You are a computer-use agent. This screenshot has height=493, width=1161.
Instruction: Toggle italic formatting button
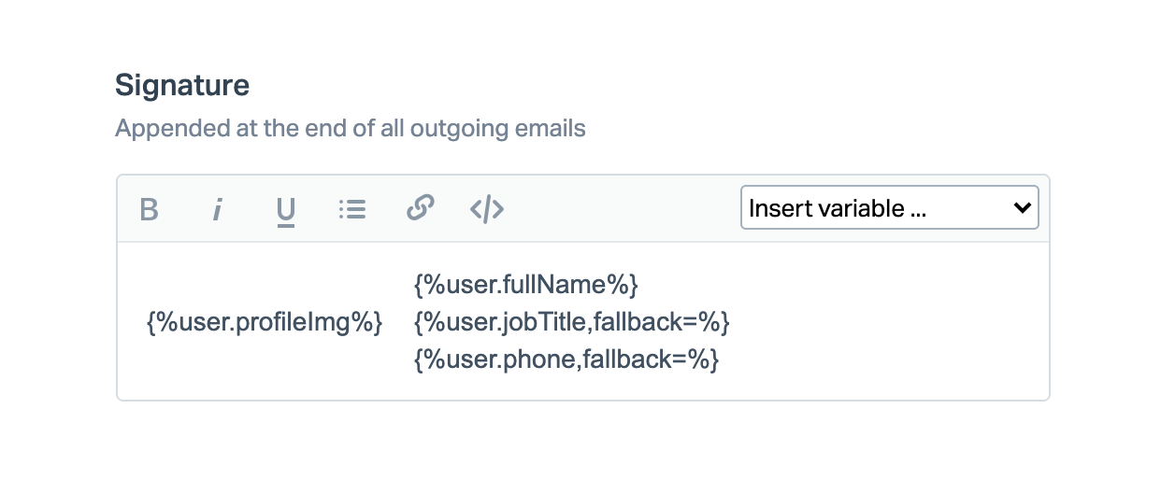[x=217, y=209]
